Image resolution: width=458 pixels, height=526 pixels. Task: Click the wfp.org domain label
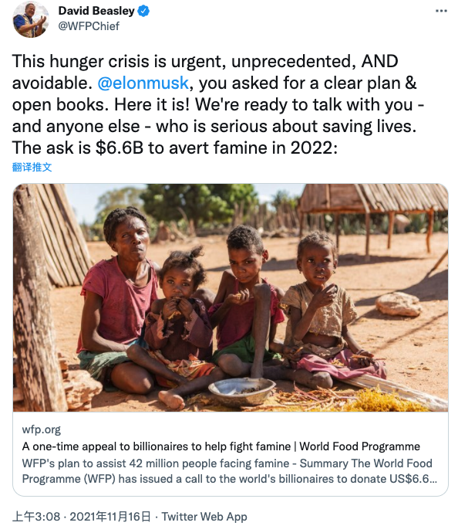pos(42,429)
